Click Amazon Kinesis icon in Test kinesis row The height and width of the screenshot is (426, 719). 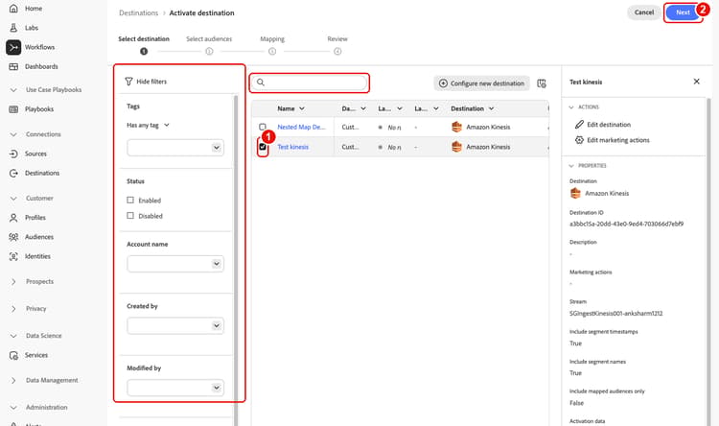(x=456, y=147)
